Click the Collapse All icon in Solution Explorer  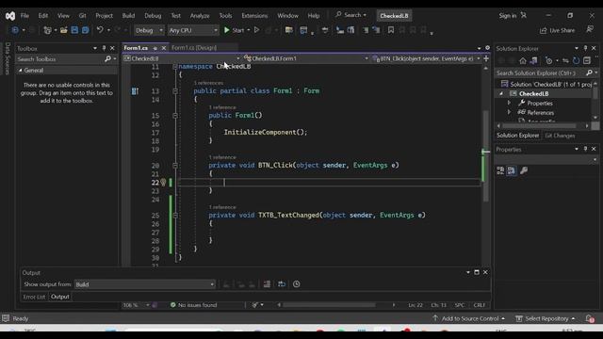pyautogui.click(x=587, y=60)
